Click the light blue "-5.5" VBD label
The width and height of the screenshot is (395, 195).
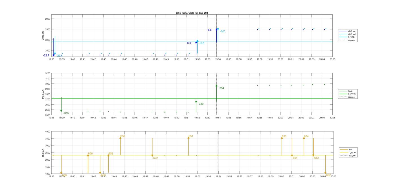[x=202, y=43]
